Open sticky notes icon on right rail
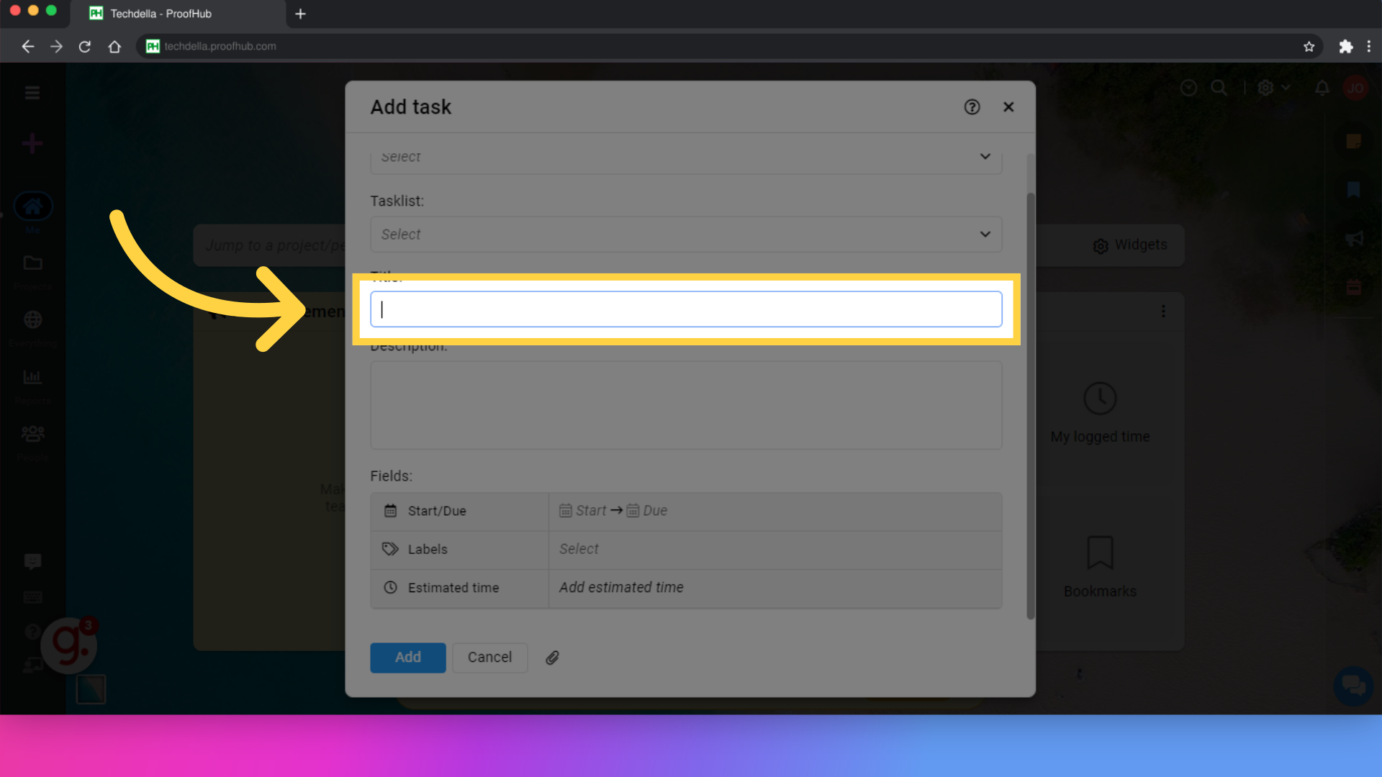 pos(1354,141)
